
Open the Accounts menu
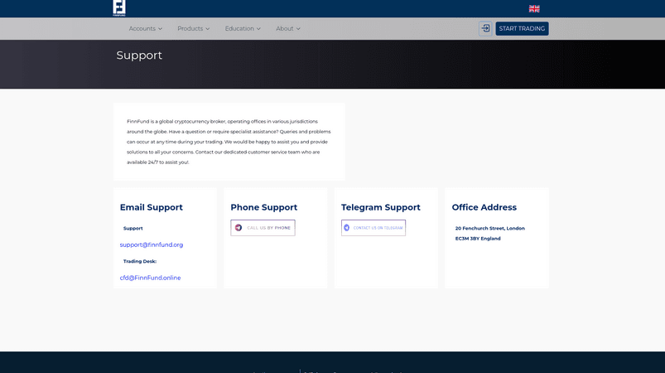[146, 28]
